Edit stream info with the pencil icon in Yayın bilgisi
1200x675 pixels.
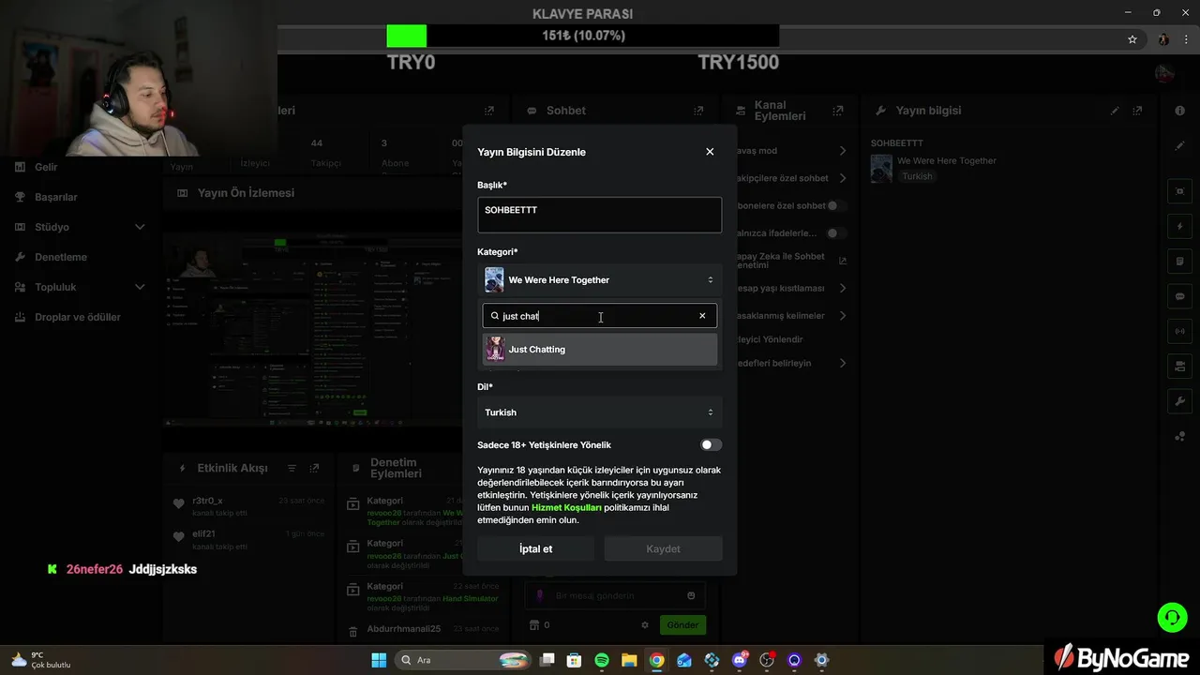pos(1115,111)
